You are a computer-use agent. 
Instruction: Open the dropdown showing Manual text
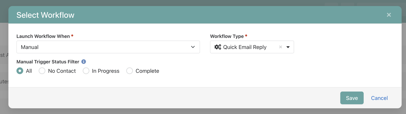pos(108,47)
